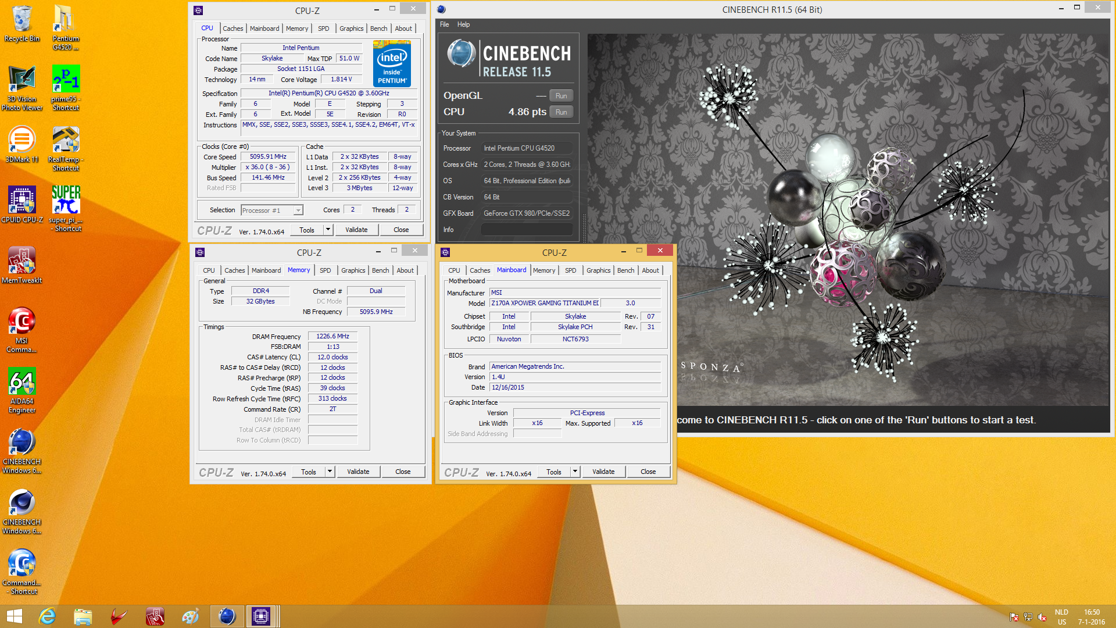Screen dimensions: 1116x628
Task: Open the Caches tab in top CPU-Z window
Action: [233, 28]
